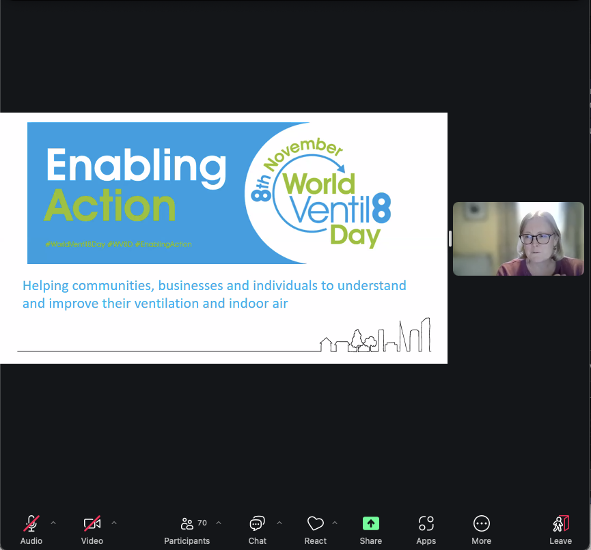Click the green Share screen button
This screenshot has width=591, height=550.
[371, 530]
